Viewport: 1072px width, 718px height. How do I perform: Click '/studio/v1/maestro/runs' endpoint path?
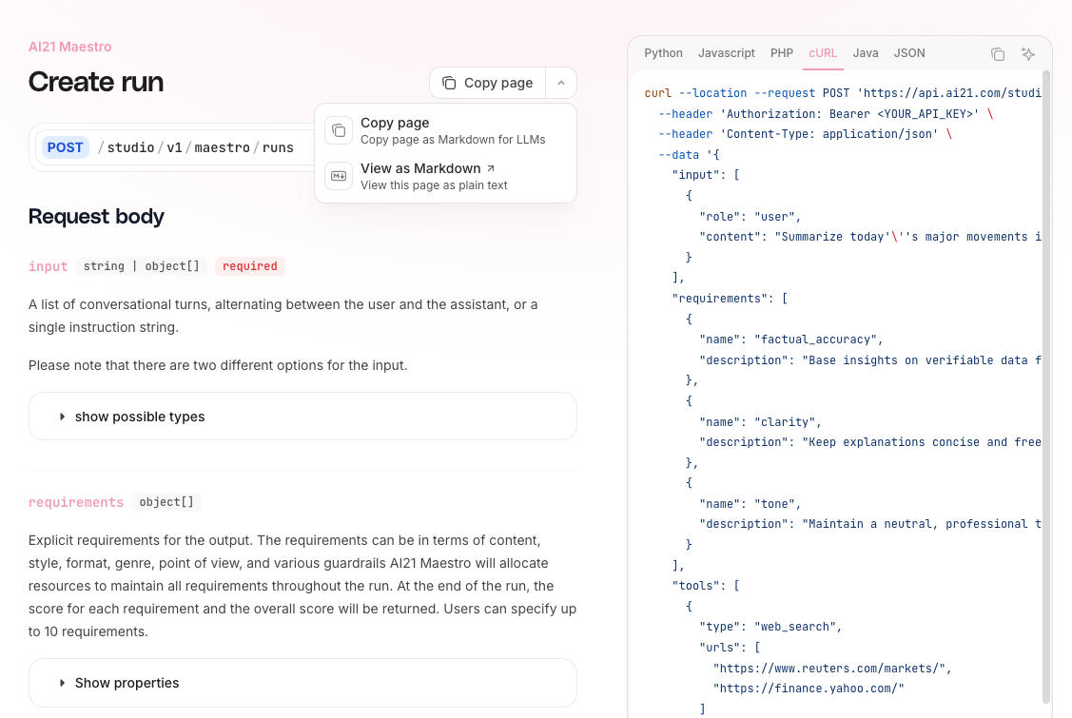click(x=196, y=147)
